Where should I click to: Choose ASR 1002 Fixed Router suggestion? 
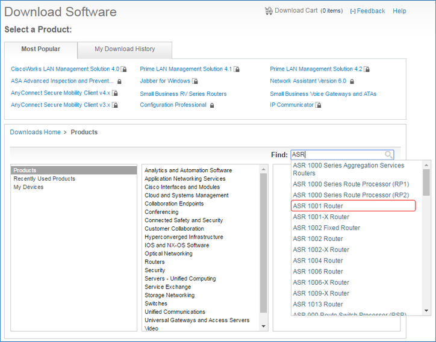pyautogui.click(x=326, y=228)
